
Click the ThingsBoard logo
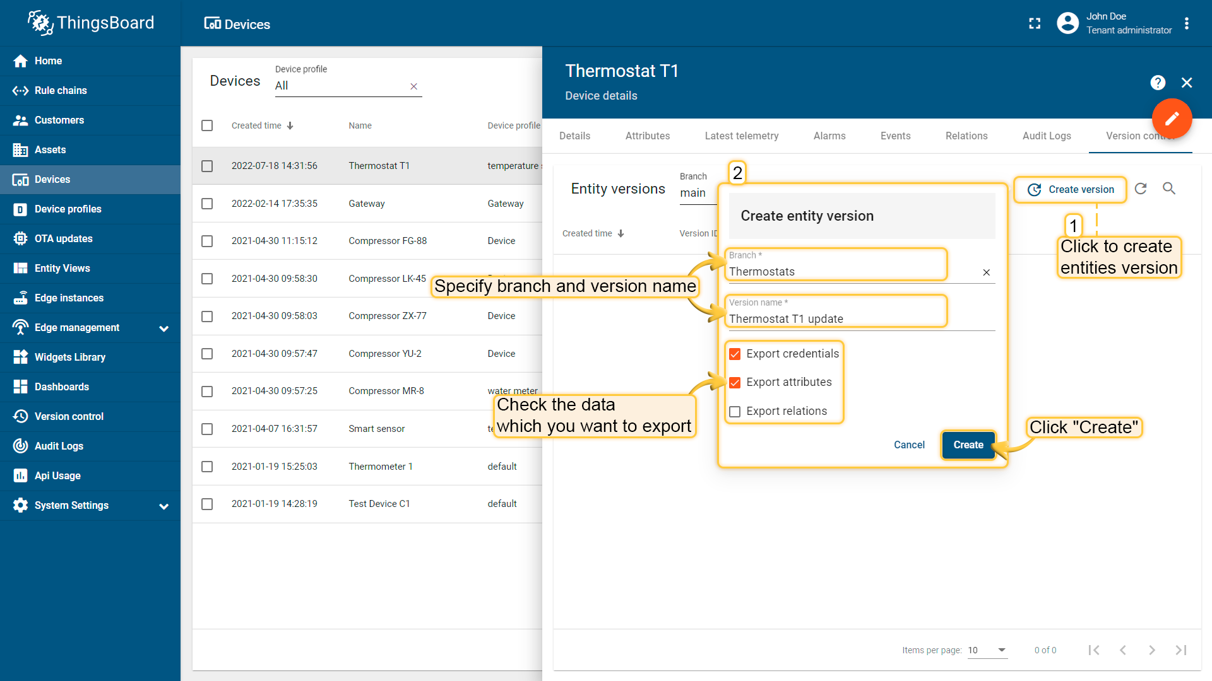point(90,23)
